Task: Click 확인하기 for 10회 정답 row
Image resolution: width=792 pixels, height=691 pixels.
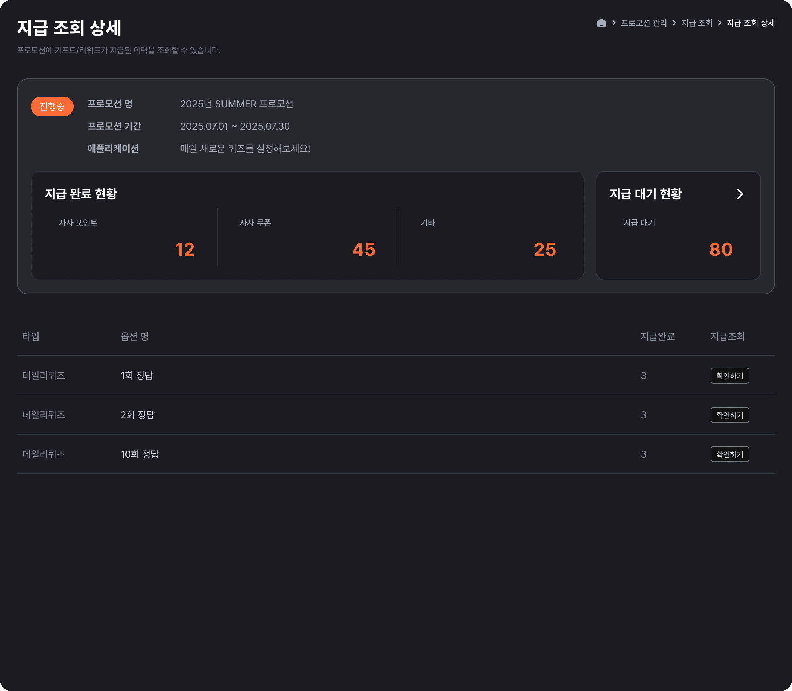Action: coord(729,454)
